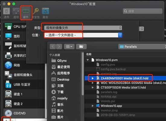The height and width of the screenshot is (121, 166).
Task: Open Downloads (下载) in sidebar
Action: click(57, 92)
